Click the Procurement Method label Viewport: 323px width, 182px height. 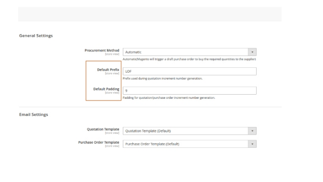102,51
